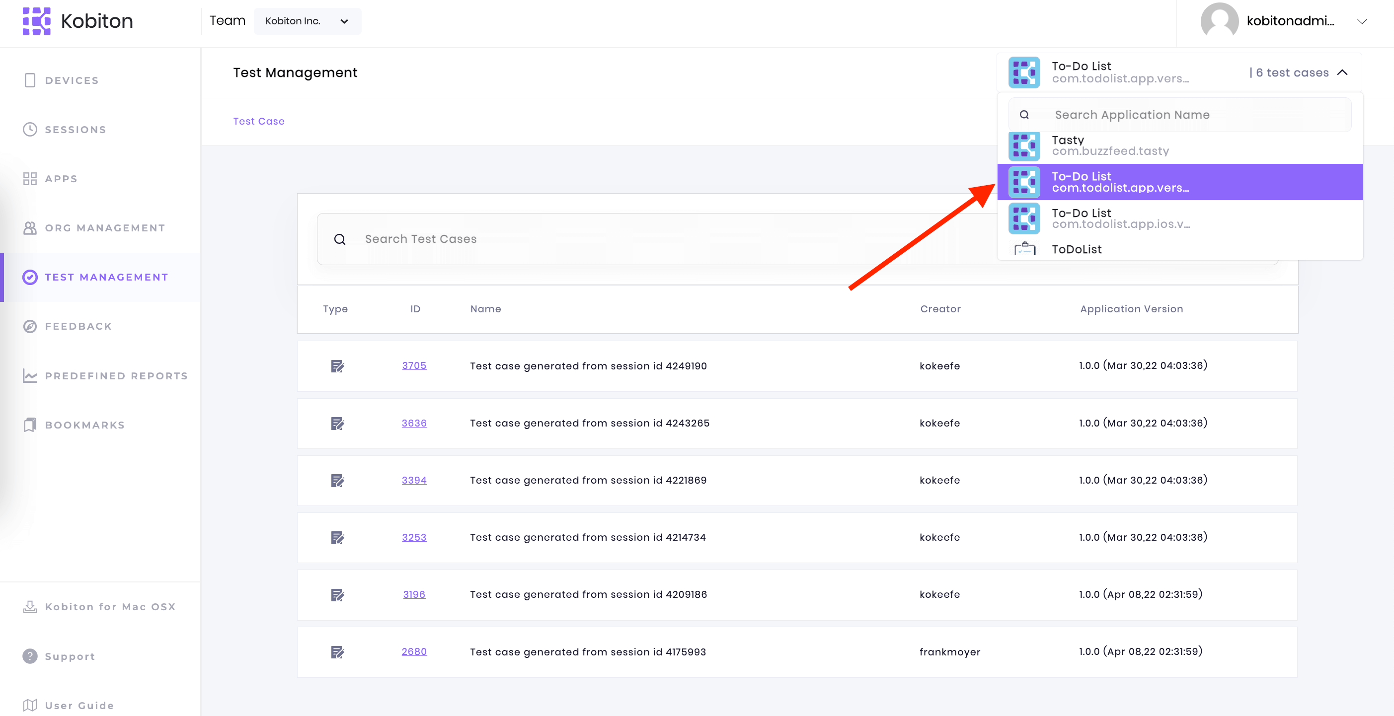Click the Test Management check icon
Image resolution: width=1394 pixels, height=716 pixels.
point(30,277)
